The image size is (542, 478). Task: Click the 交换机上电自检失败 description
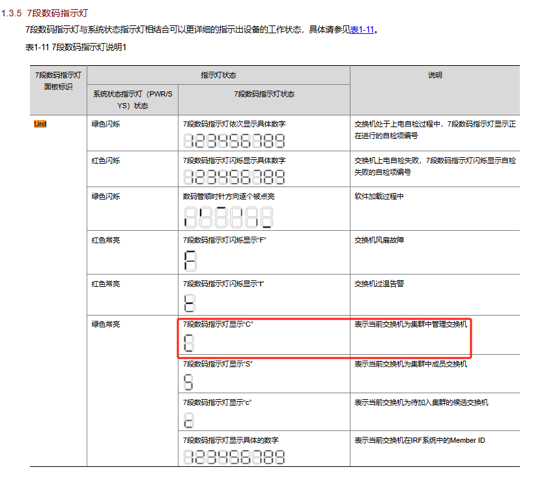click(435, 166)
